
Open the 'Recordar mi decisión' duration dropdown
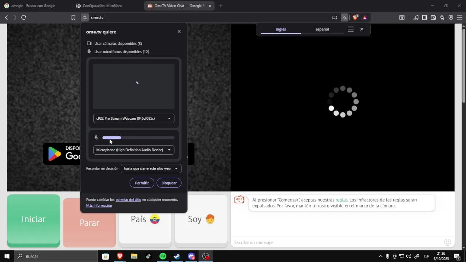click(151, 168)
